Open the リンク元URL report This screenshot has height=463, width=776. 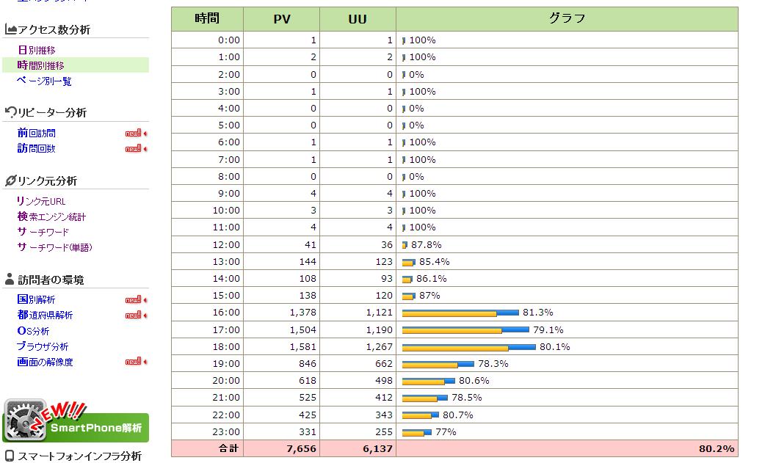point(41,201)
